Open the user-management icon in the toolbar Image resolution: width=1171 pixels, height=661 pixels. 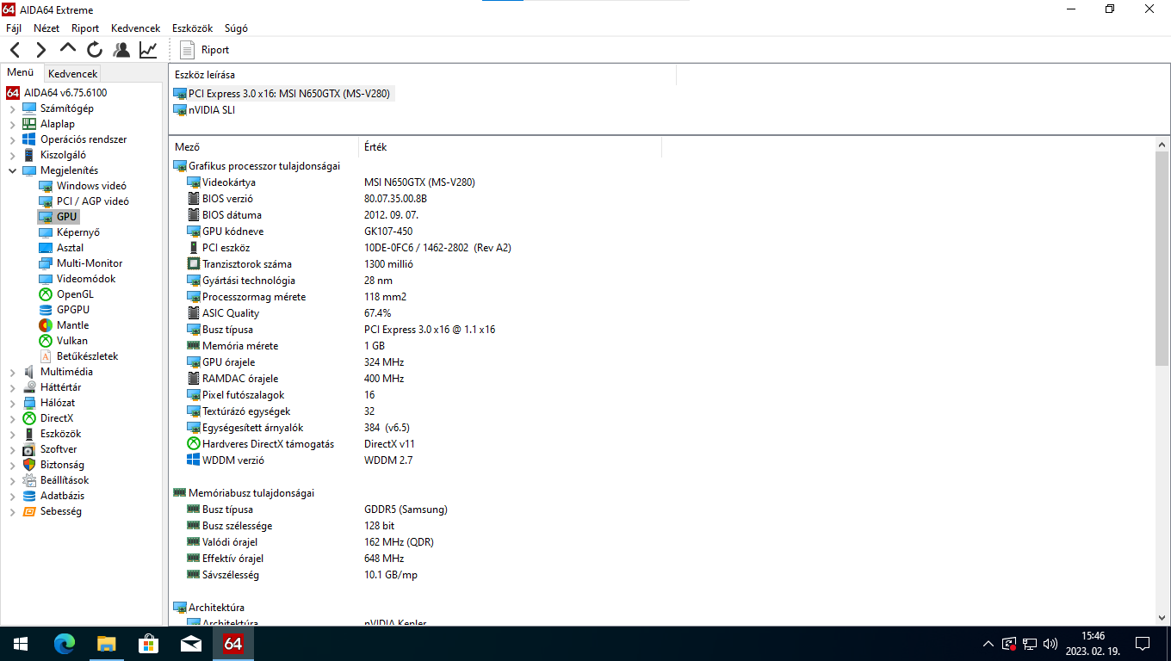[121, 50]
